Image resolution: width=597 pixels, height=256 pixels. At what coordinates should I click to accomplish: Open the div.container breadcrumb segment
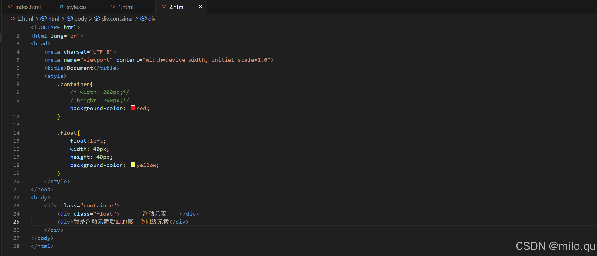click(x=117, y=19)
